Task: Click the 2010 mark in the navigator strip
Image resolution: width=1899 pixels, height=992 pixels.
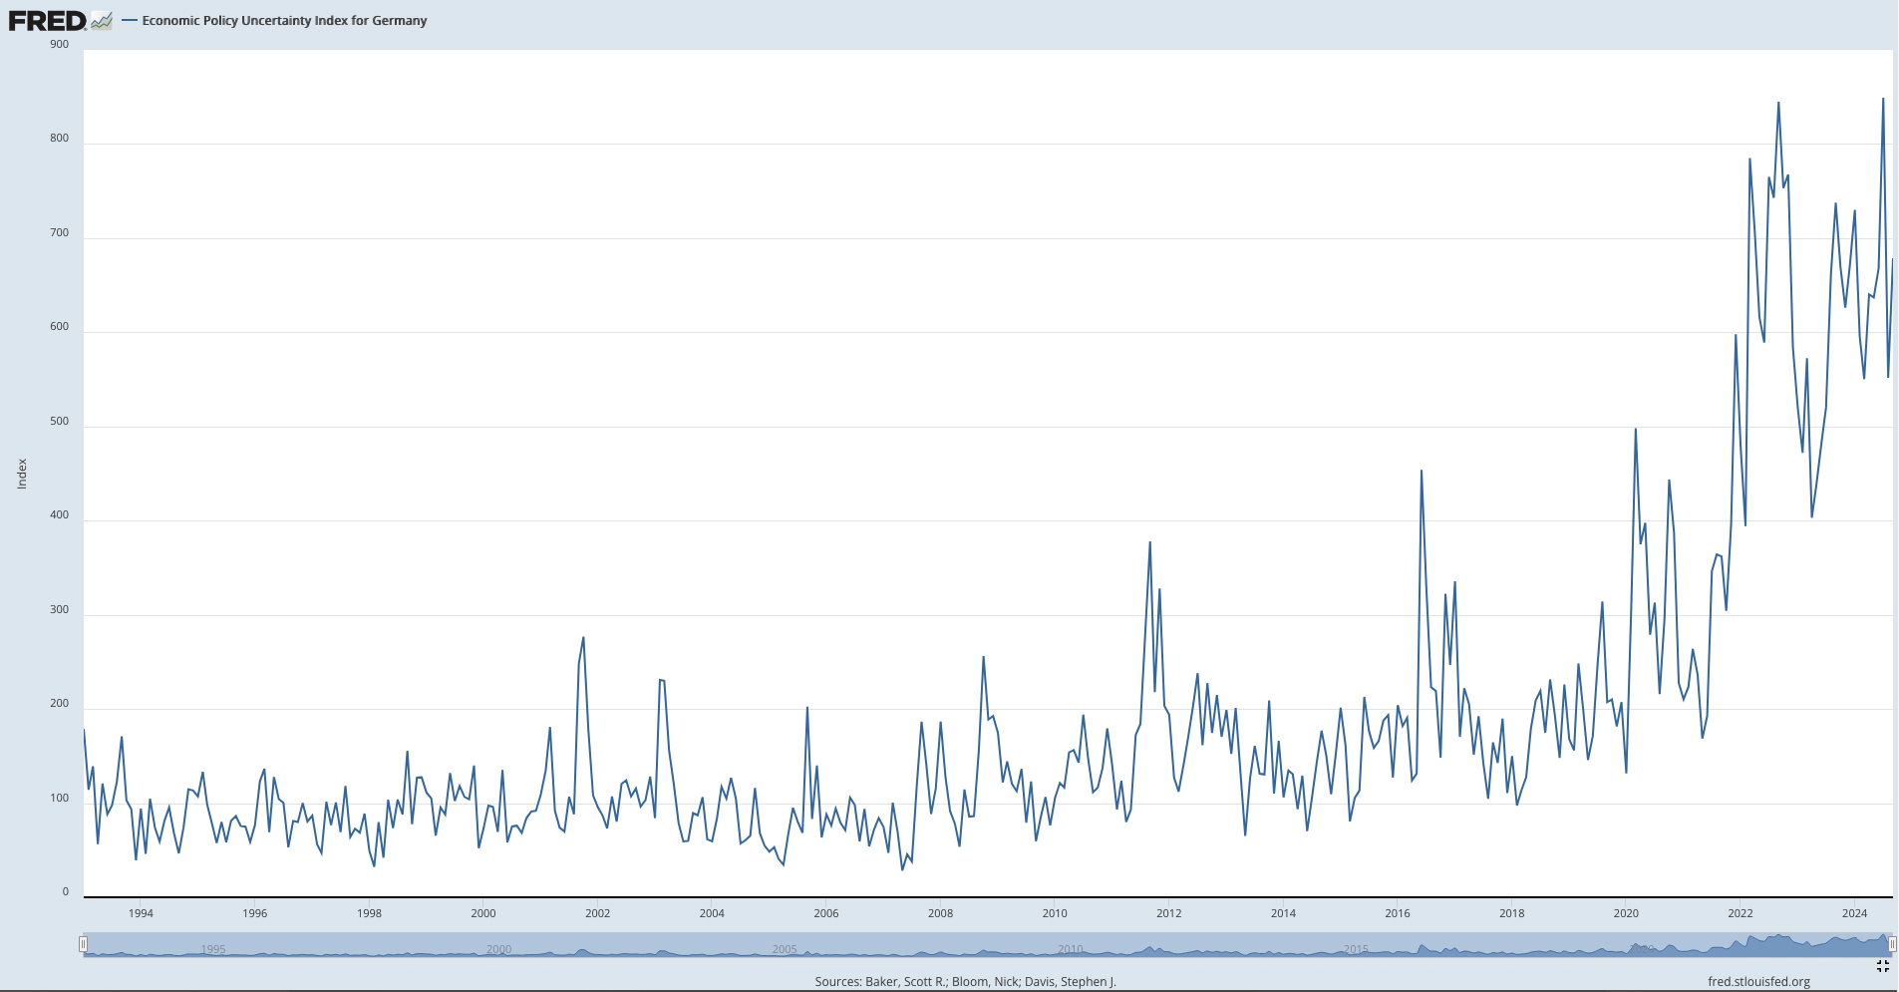Action: click(1071, 949)
